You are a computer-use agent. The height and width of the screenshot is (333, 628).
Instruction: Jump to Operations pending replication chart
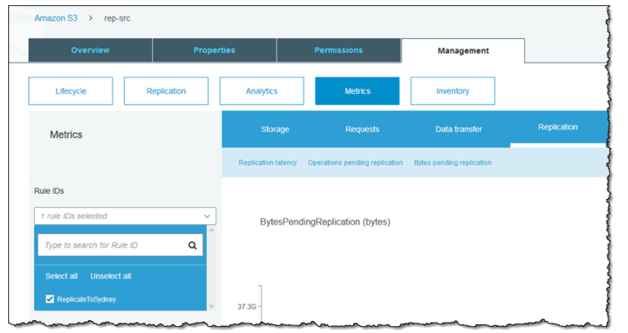[355, 162]
